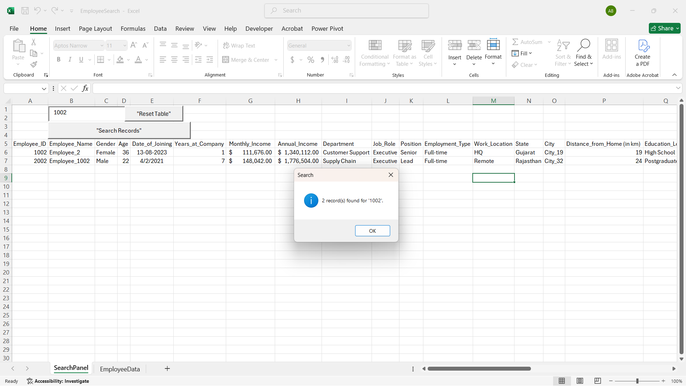Collapse the ribbon with chevron arrow
This screenshot has width=686, height=386.
[x=674, y=75]
